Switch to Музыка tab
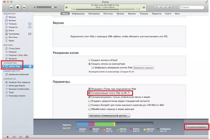The height and width of the screenshot is (139, 210). [x=120, y=14]
